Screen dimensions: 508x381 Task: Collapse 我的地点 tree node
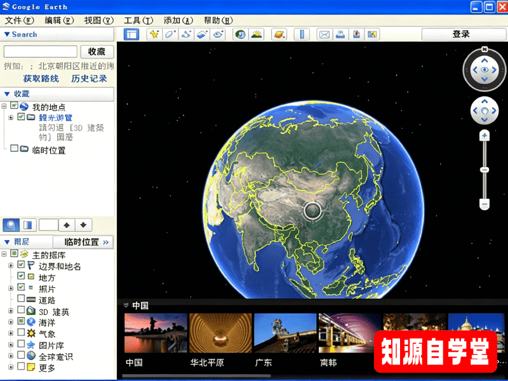4,106
